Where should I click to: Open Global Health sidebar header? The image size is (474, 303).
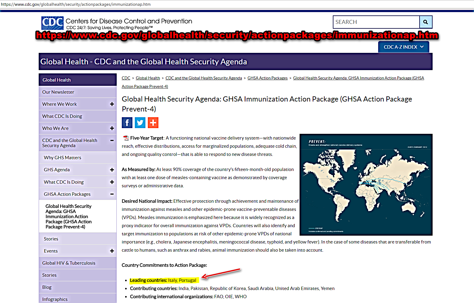78,80
